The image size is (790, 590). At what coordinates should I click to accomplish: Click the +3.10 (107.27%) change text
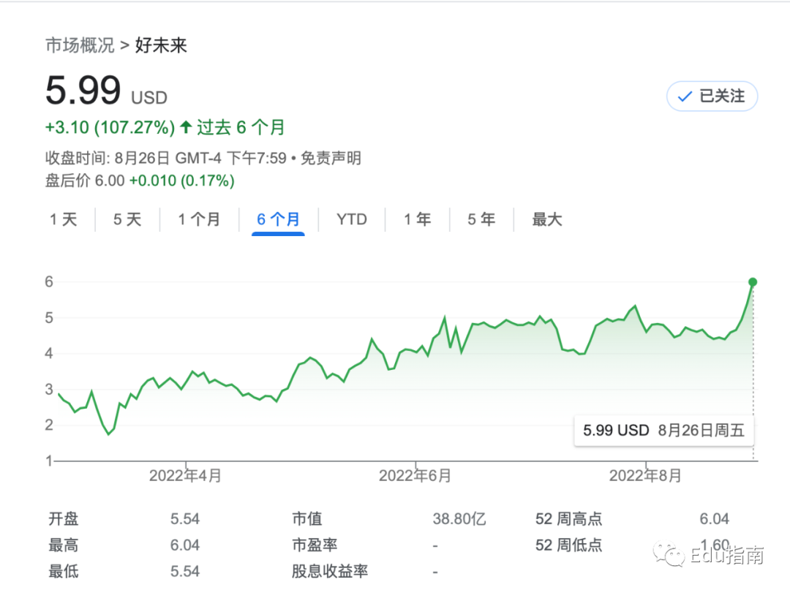tap(110, 127)
